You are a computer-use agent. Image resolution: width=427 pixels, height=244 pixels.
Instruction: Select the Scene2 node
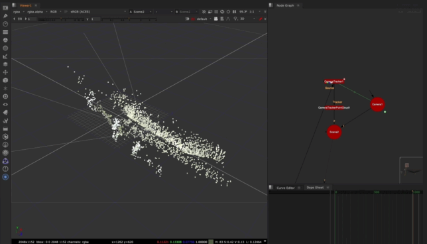point(334,132)
